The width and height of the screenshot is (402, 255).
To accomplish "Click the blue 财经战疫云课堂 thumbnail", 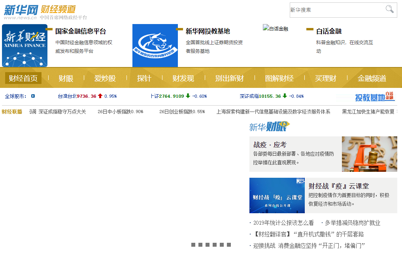I will coord(277,195).
